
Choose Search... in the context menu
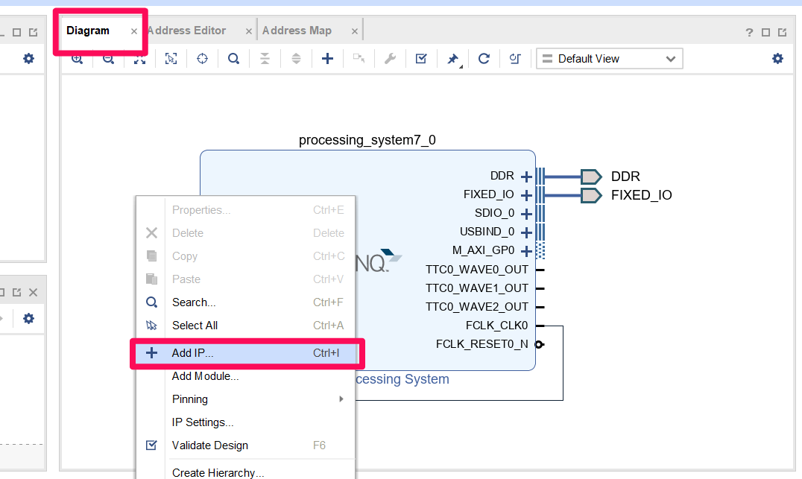click(246, 302)
